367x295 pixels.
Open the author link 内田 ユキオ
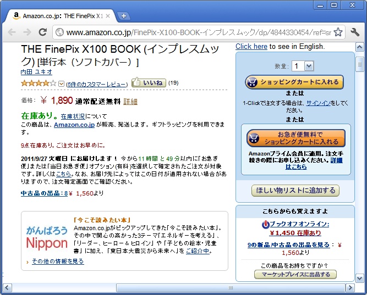click(36, 72)
